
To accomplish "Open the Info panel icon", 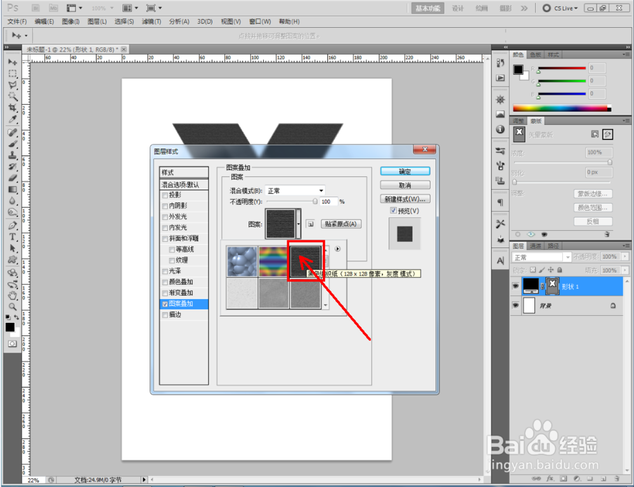I will tap(500, 129).
